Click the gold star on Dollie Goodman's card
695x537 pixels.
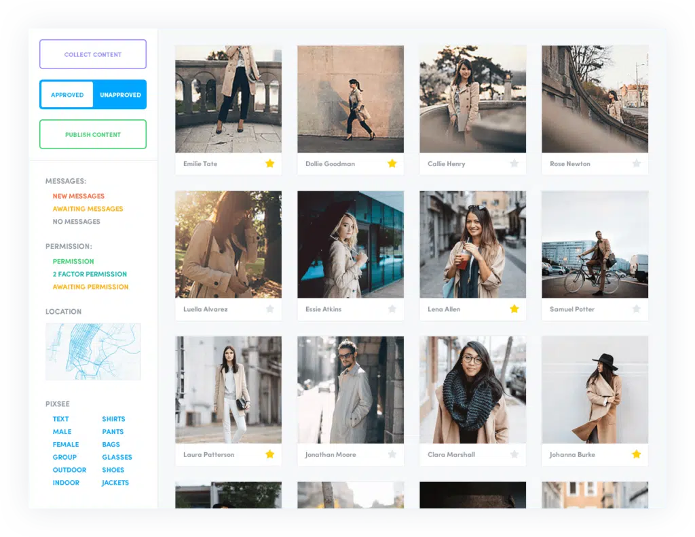(x=392, y=163)
